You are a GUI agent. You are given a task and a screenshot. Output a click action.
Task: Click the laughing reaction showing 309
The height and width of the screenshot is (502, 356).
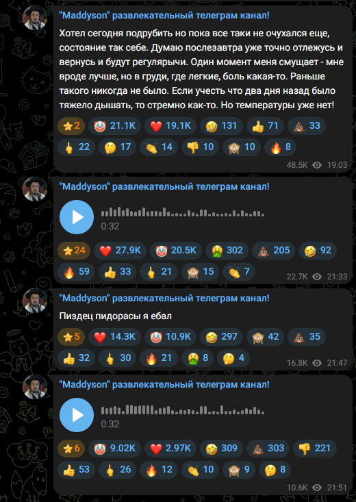(x=222, y=448)
